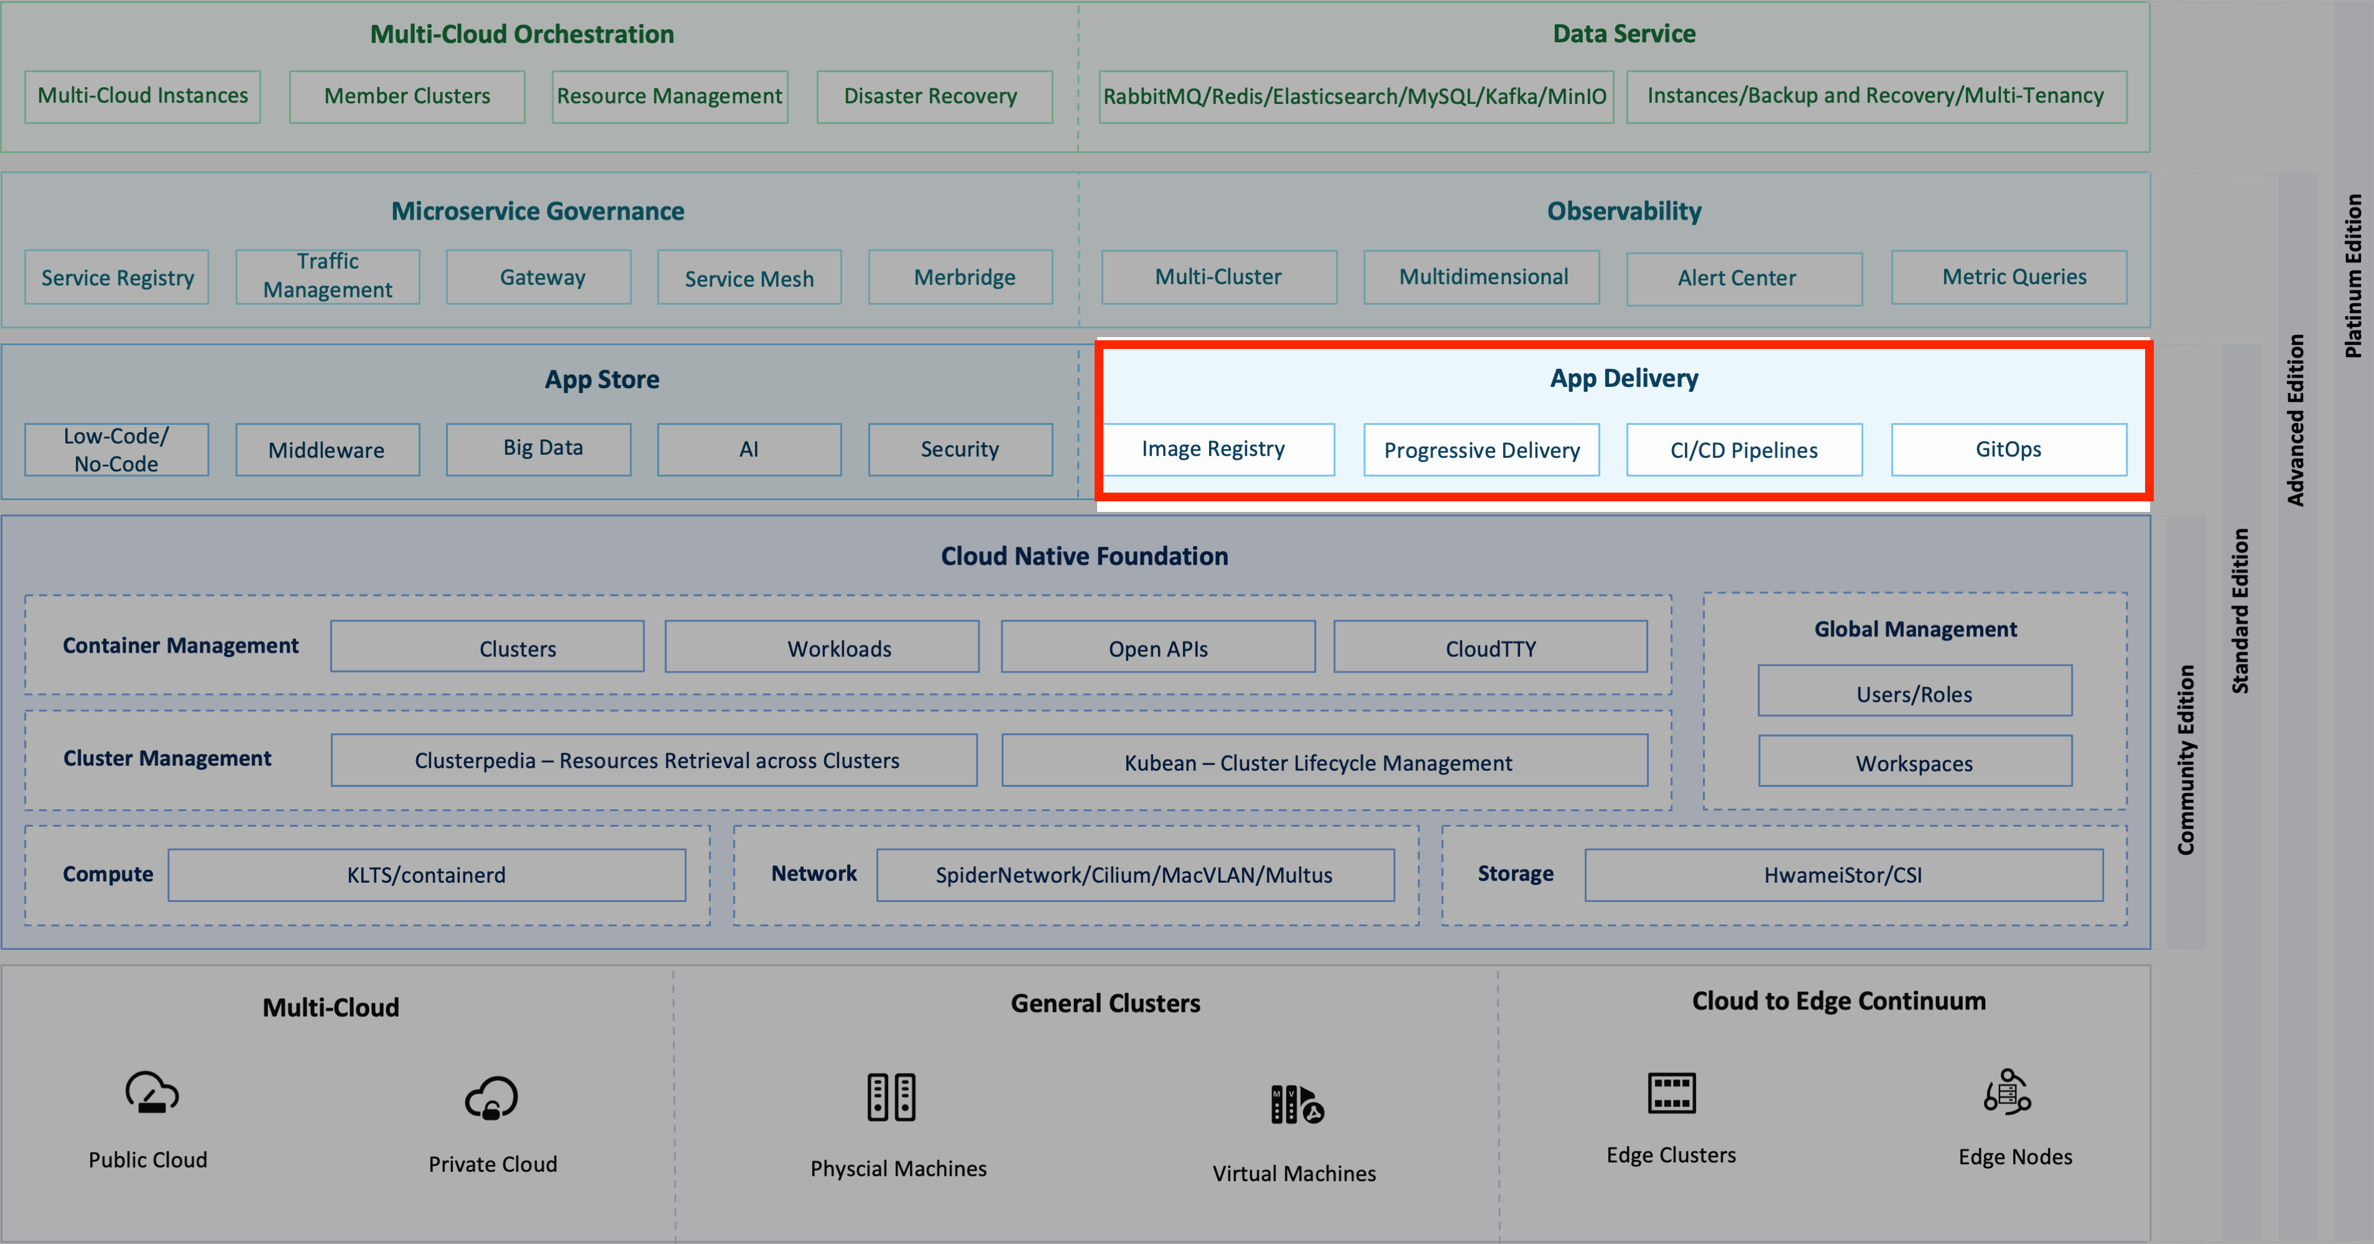Viewport: 2374px width, 1244px height.
Task: Select the Traffic Management box
Action: point(328,277)
